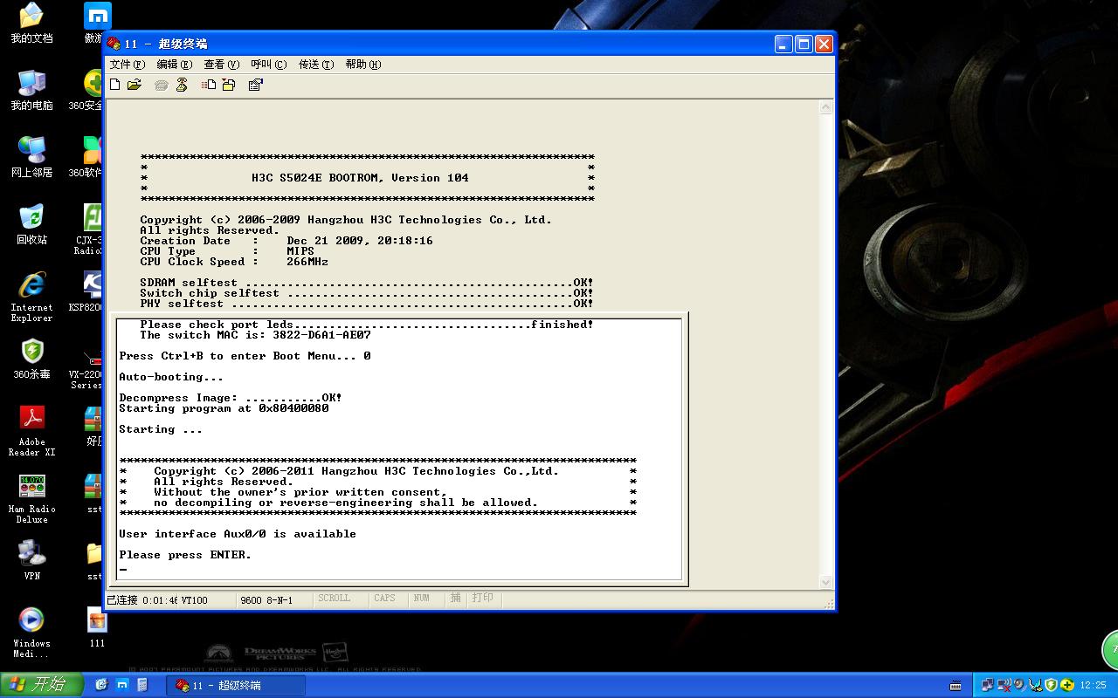Click the 9600 8-N-1 status bar entry
1118x698 pixels.
(x=266, y=599)
